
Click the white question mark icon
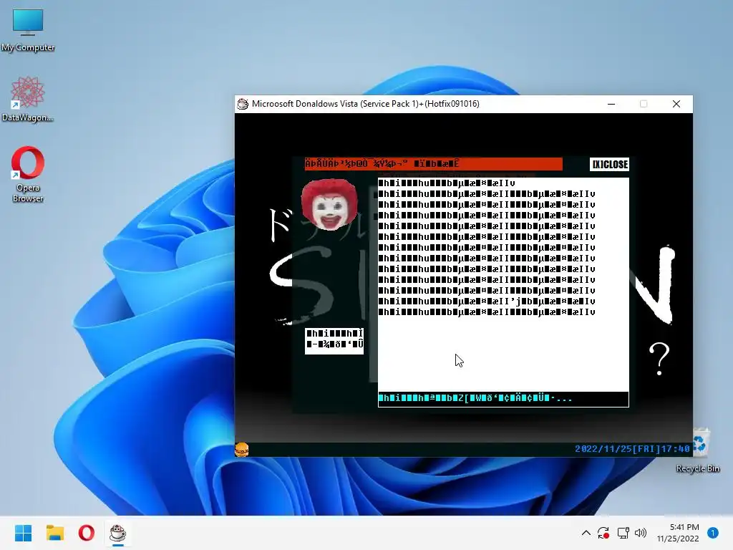659,359
